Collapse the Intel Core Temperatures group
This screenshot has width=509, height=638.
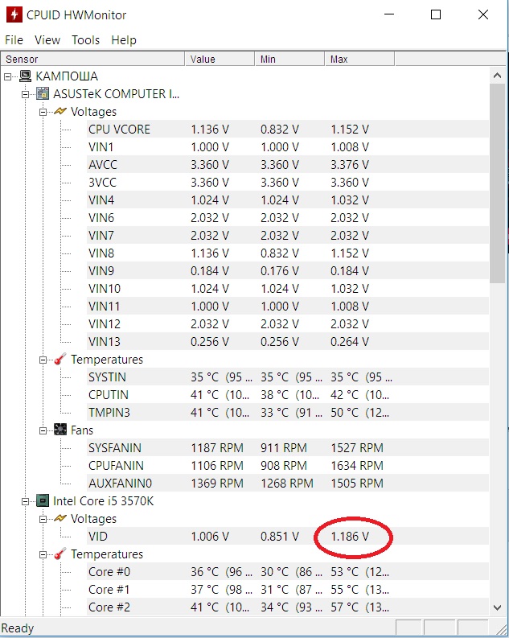(x=43, y=554)
